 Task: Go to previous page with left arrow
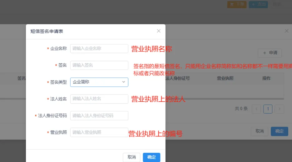(x=256, y=109)
